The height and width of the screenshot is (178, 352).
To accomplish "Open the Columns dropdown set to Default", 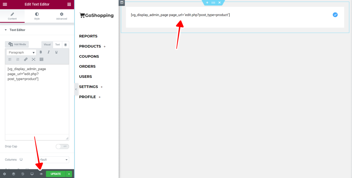I will [52, 159].
